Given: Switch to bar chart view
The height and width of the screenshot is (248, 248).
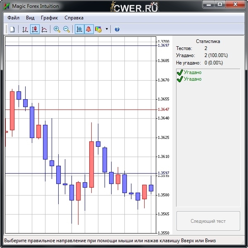Looking at the screenshot, I should tap(25, 29).
